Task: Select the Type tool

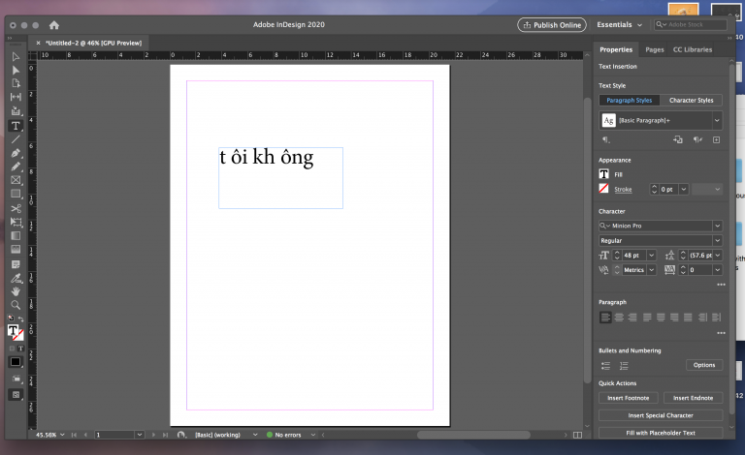Action: (16, 126)
